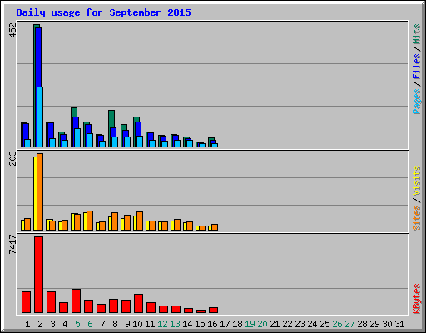Click weekend day 27 on the axis

(x=349, y=324)
